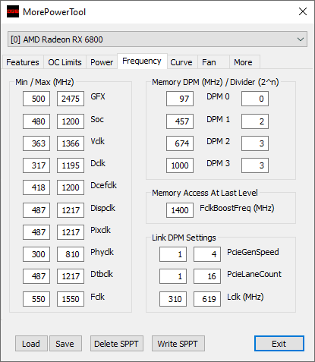Screen dimensions: 315x362
Task: Click the Dclk minimum field showing 317
Action: [36, 165]
